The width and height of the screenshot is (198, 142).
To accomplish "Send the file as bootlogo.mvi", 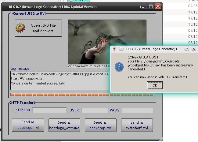I will click(x=28, y=125).
